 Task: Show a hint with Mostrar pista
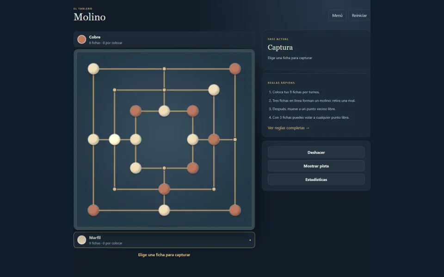[x=316, y=166]
